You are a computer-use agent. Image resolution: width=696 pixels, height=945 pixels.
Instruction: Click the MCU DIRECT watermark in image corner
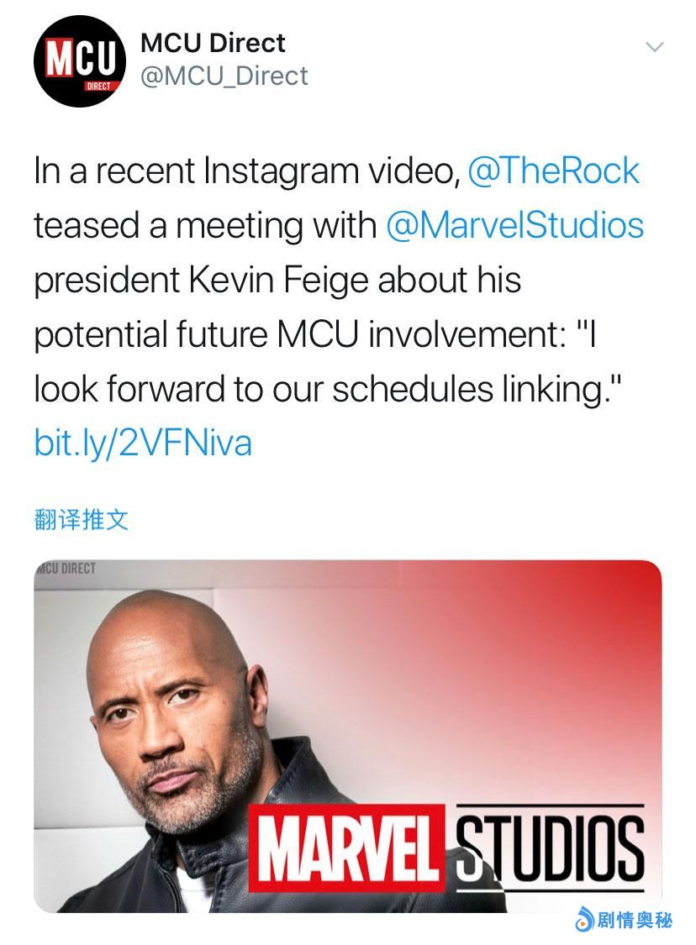pyautogui.click(x=67, y=569)
